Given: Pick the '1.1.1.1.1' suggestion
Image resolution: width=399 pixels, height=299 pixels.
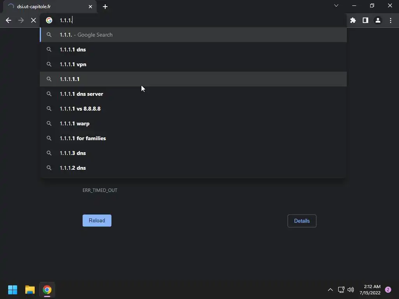Looking at the screenshot, I should 193,79.
